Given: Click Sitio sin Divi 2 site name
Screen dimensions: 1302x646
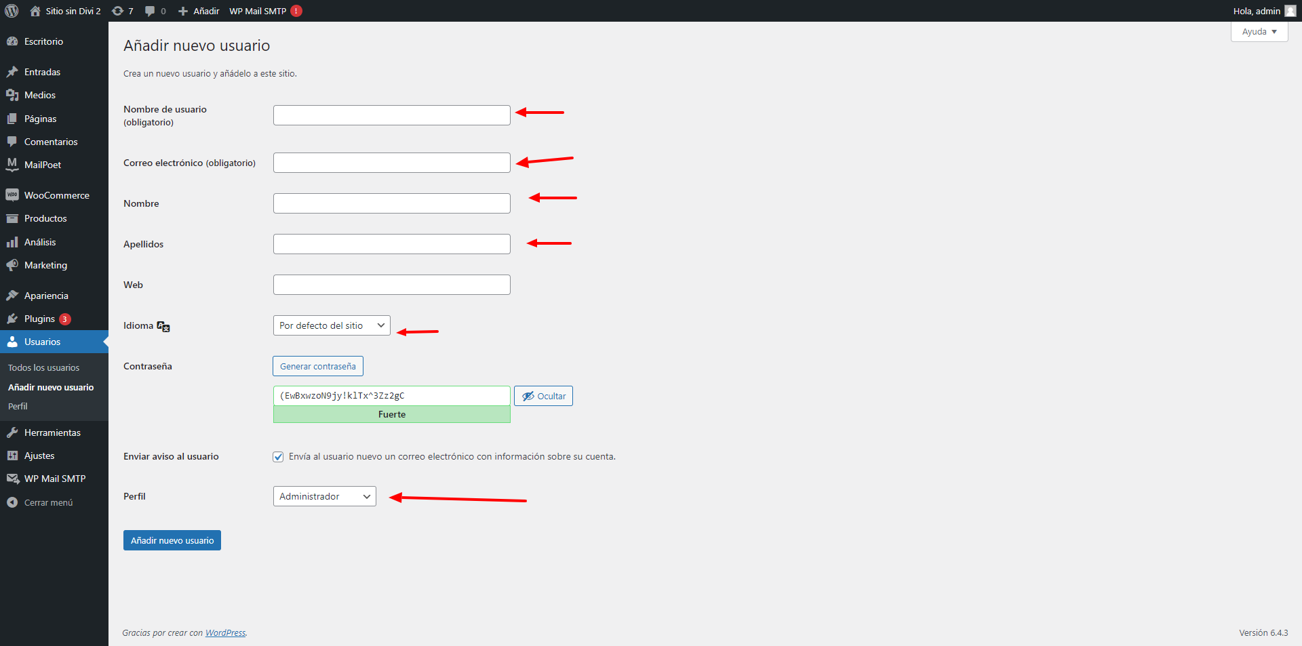Looking at the screenshot, I should pos(73,11).
